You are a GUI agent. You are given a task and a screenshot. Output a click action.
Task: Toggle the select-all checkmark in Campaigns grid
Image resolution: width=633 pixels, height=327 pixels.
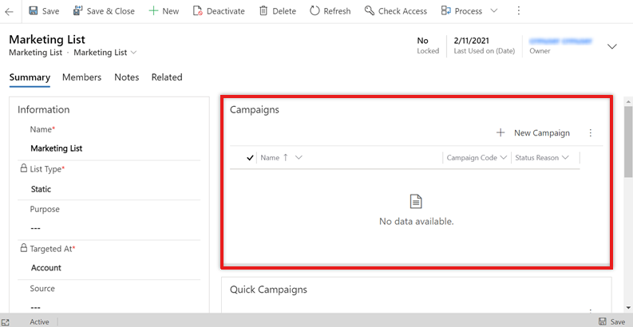click(x=251, y=158)
